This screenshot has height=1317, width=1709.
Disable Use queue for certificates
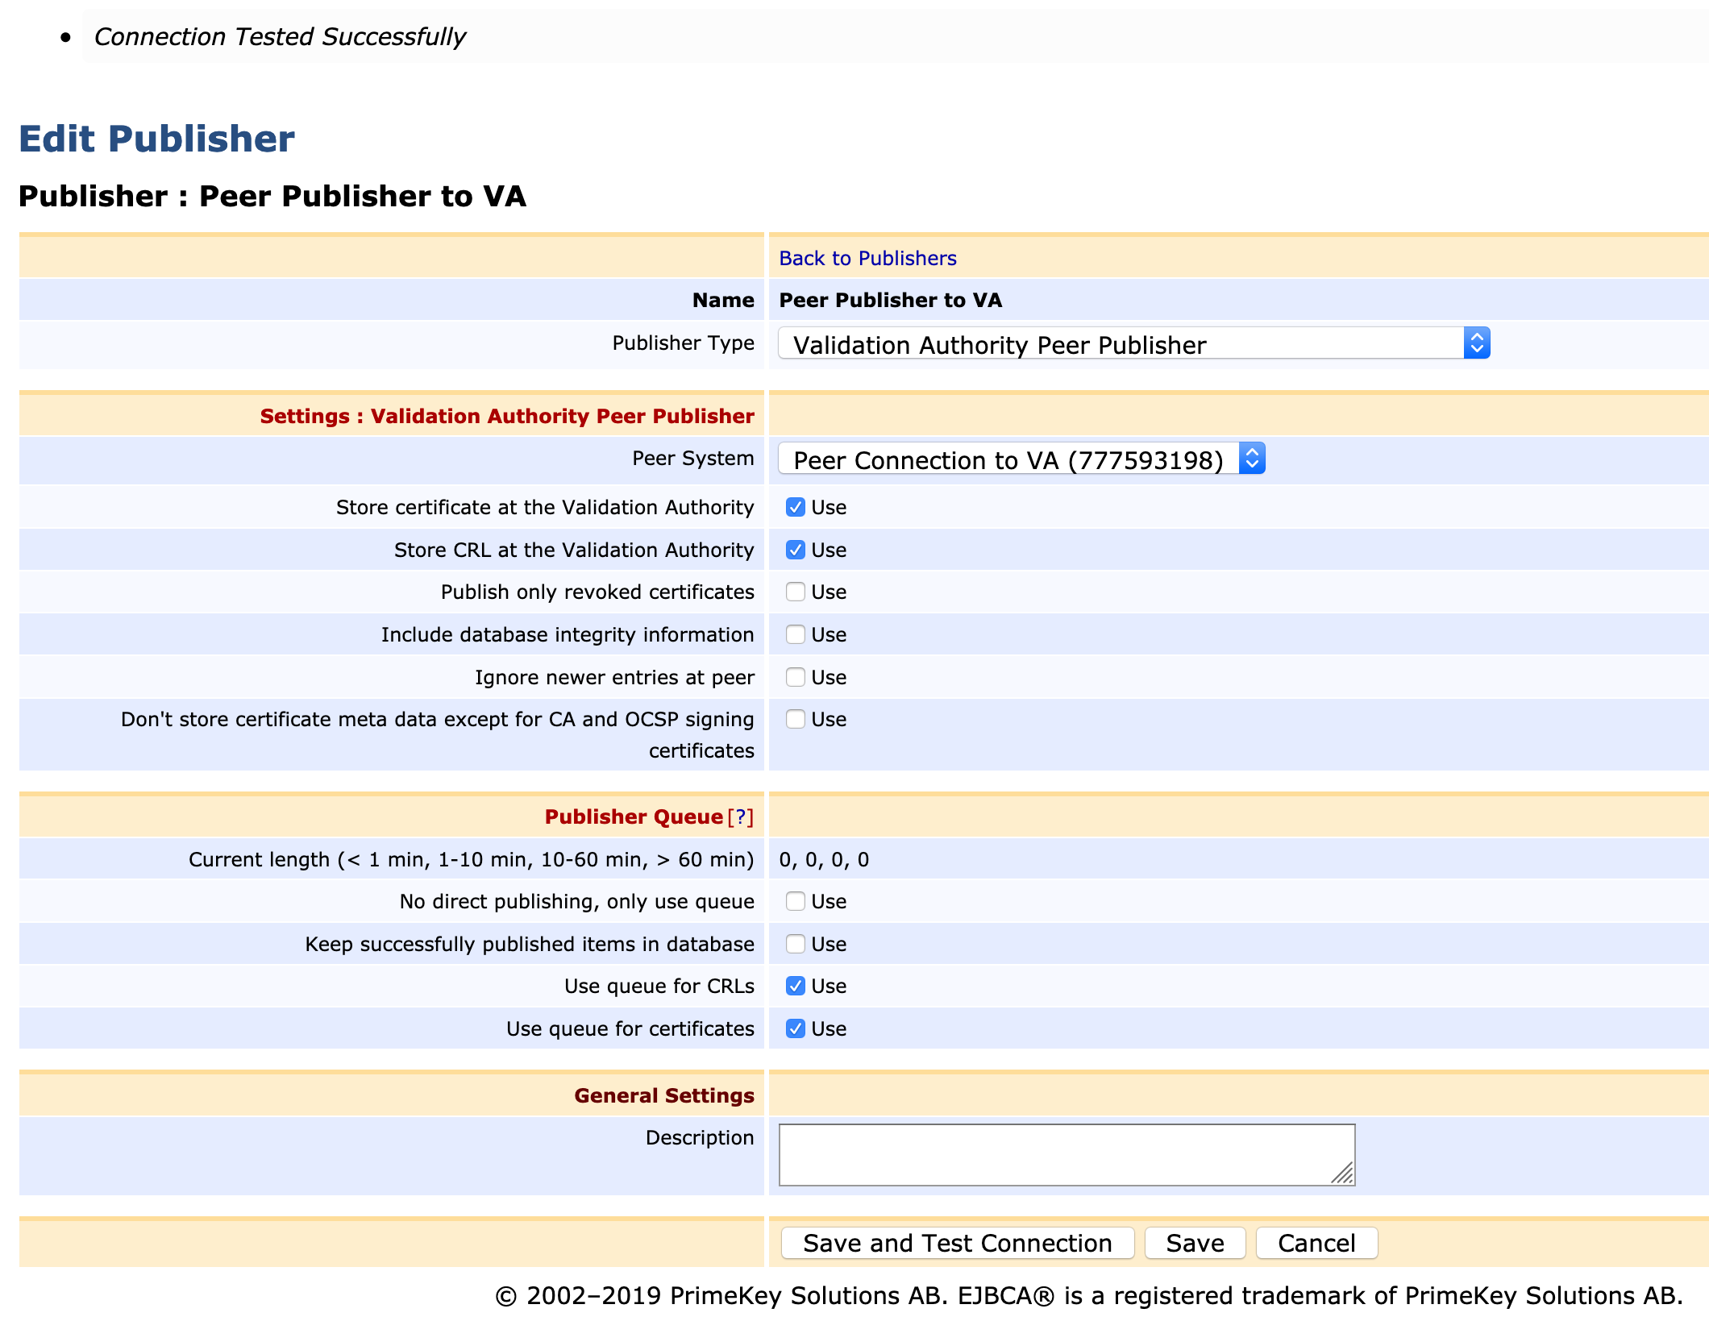(795, 1028)
